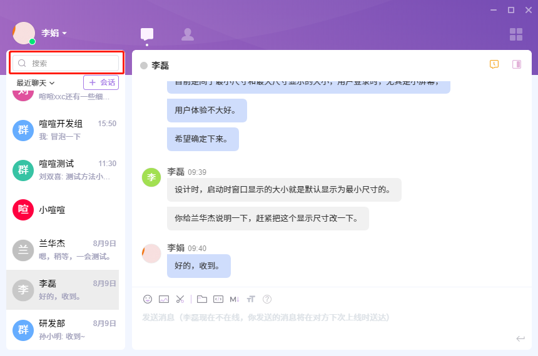Click the send file folder icon

tap(202, 299)
